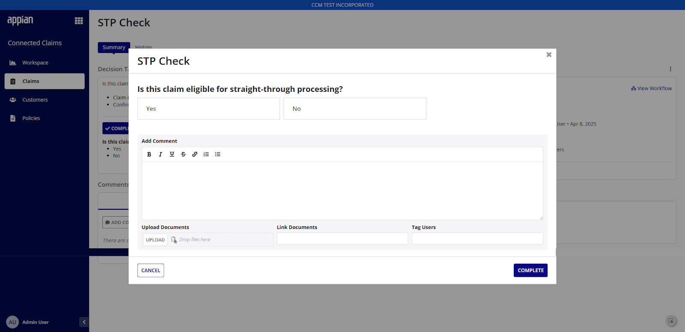Screen dimensions: 685x332
Task: Close the STP Check dialog
Action: [549, 55]
